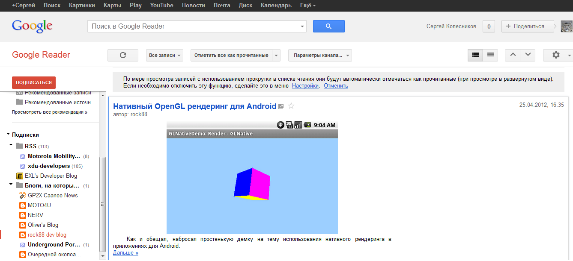573x261 pixels.
Task: Click feed icon beside xda-developers
Action: click(x=23, y=166)
